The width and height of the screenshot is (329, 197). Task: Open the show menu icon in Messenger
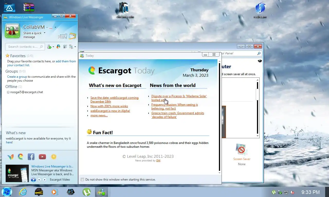click(71, 47)
